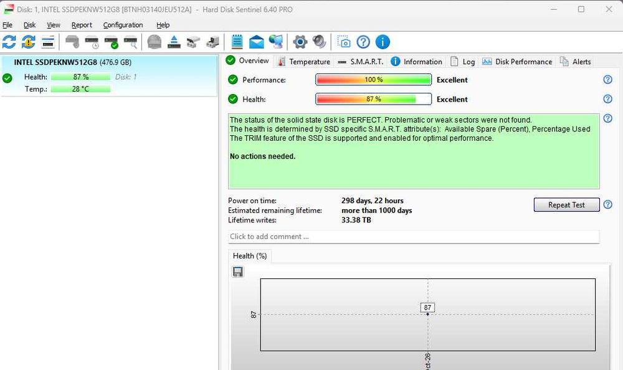Click the green check icon beside Performance

(x=233, y=80)
